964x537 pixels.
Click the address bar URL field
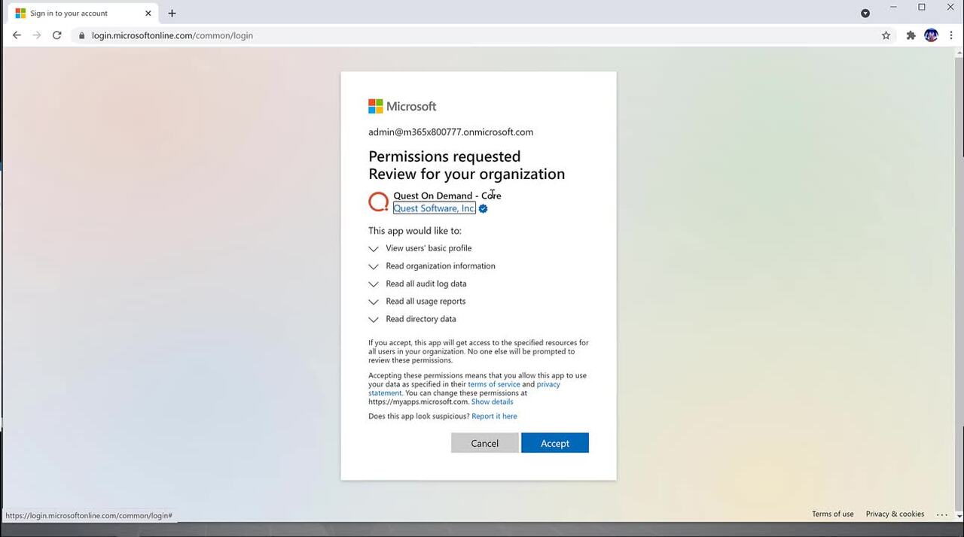482,35
